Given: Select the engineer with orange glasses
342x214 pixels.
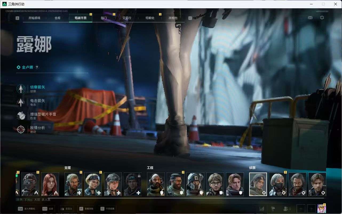Looking at the screenshot, I should [176, 184].
